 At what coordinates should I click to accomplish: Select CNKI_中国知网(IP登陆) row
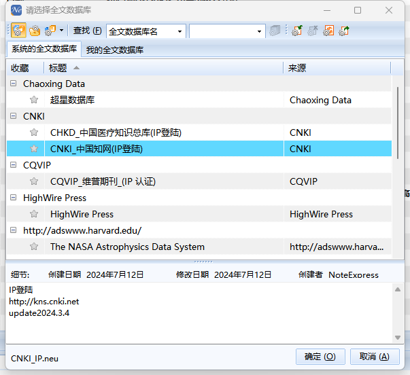click(199, 149)
